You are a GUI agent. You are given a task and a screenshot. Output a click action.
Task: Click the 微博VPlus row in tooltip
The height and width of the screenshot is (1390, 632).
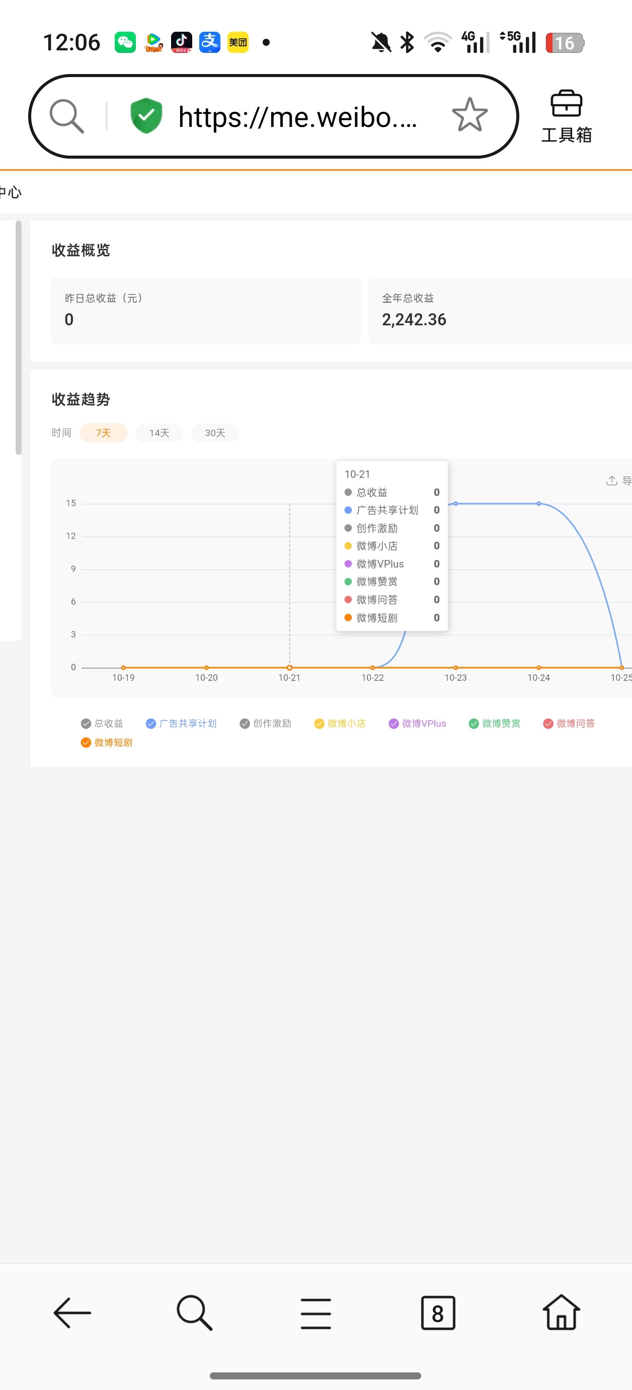coord(392,564)
